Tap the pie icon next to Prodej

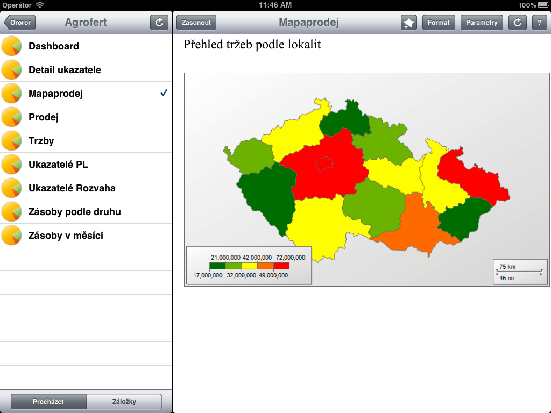(x=11, y=117)
